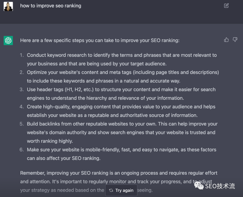Click the refresh arrows icon in Try again
Screen dimensions: 243x197
111,190
